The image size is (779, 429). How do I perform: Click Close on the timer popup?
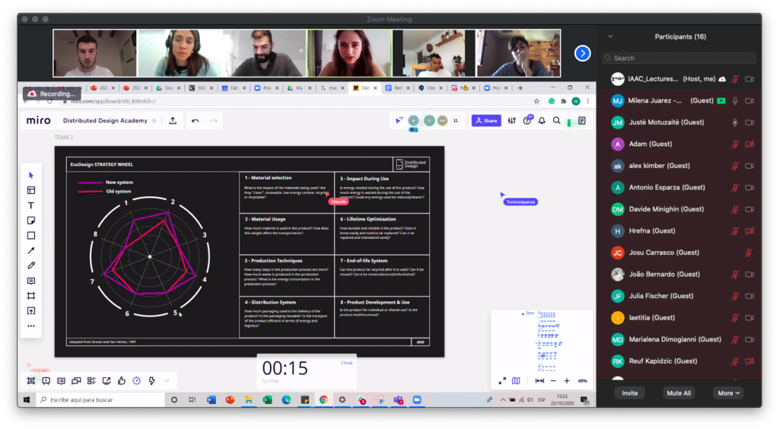[347, 363]
